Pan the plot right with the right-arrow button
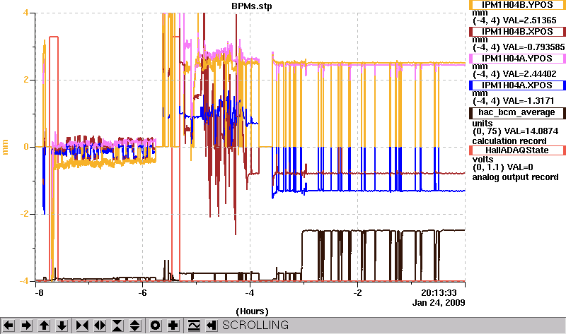 [x=26, y=326]
